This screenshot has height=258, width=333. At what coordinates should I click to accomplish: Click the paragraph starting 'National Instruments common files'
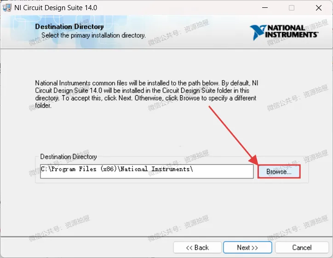[x=147, y=94]
